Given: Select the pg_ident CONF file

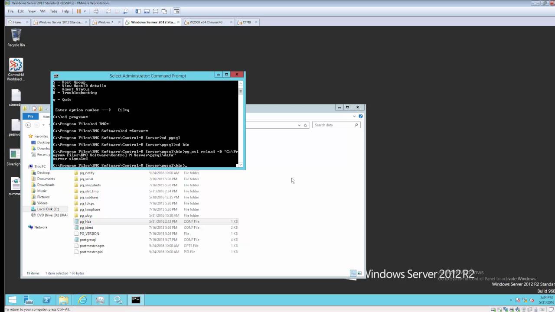Looking at the screenshot, I should point(156,227).
